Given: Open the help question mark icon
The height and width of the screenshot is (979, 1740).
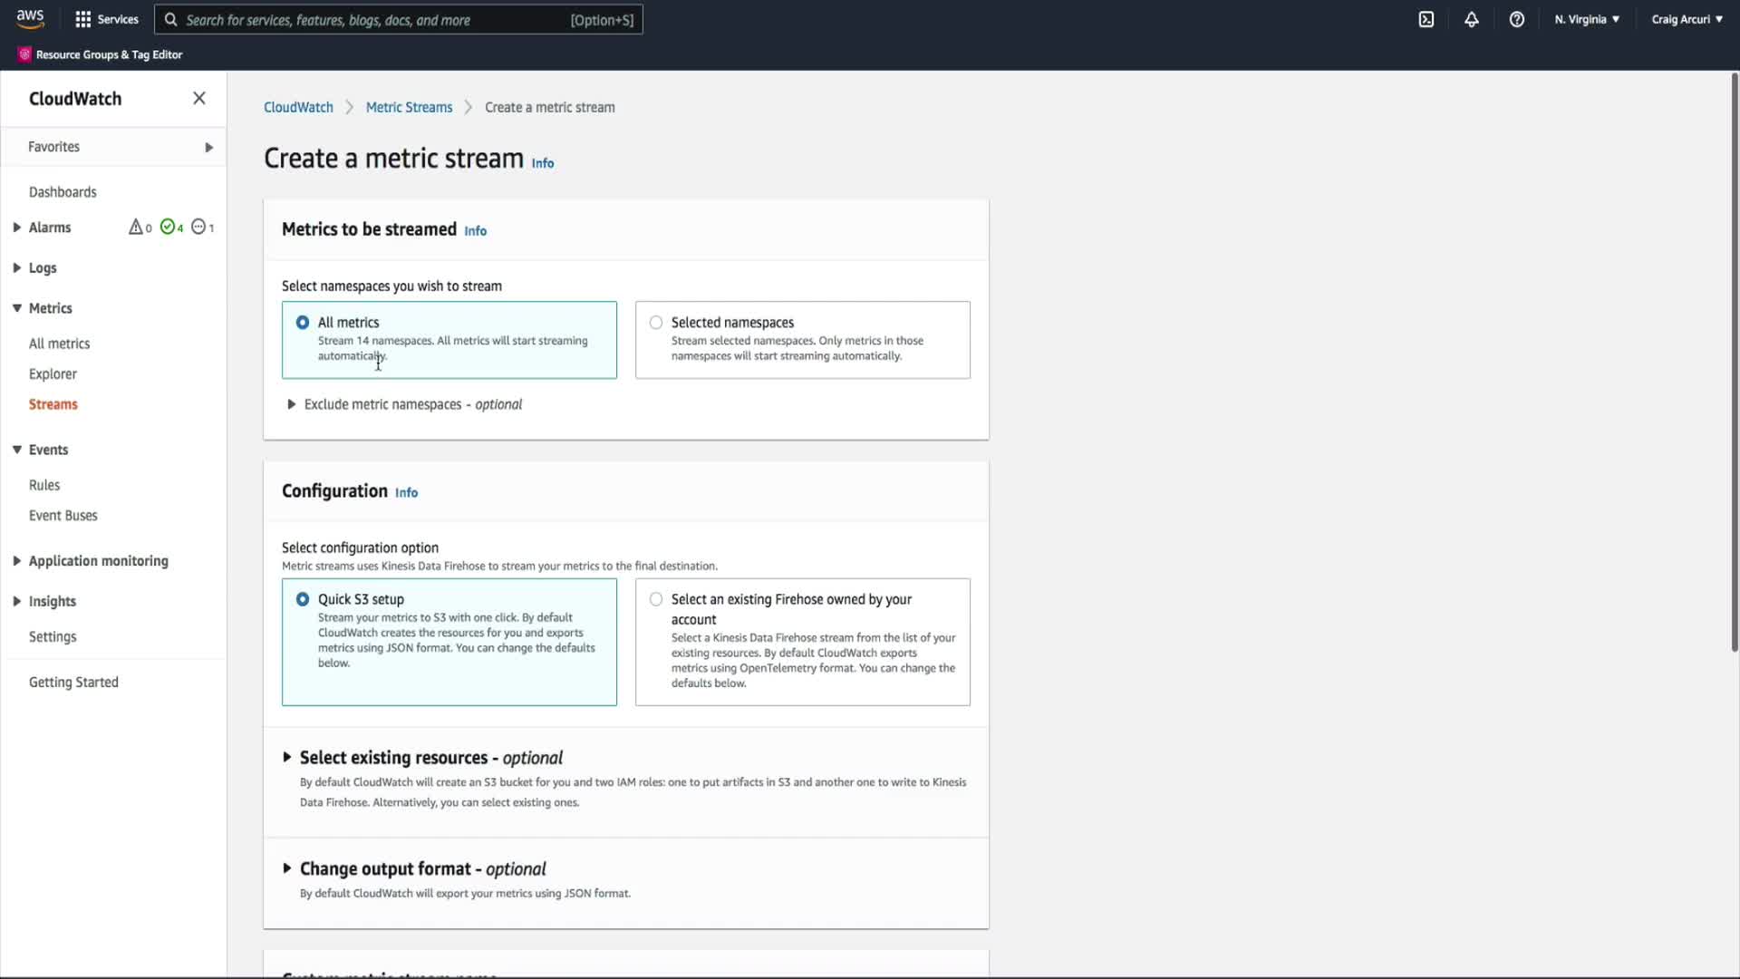Looking at the screenshot, I should point(1516,19).
